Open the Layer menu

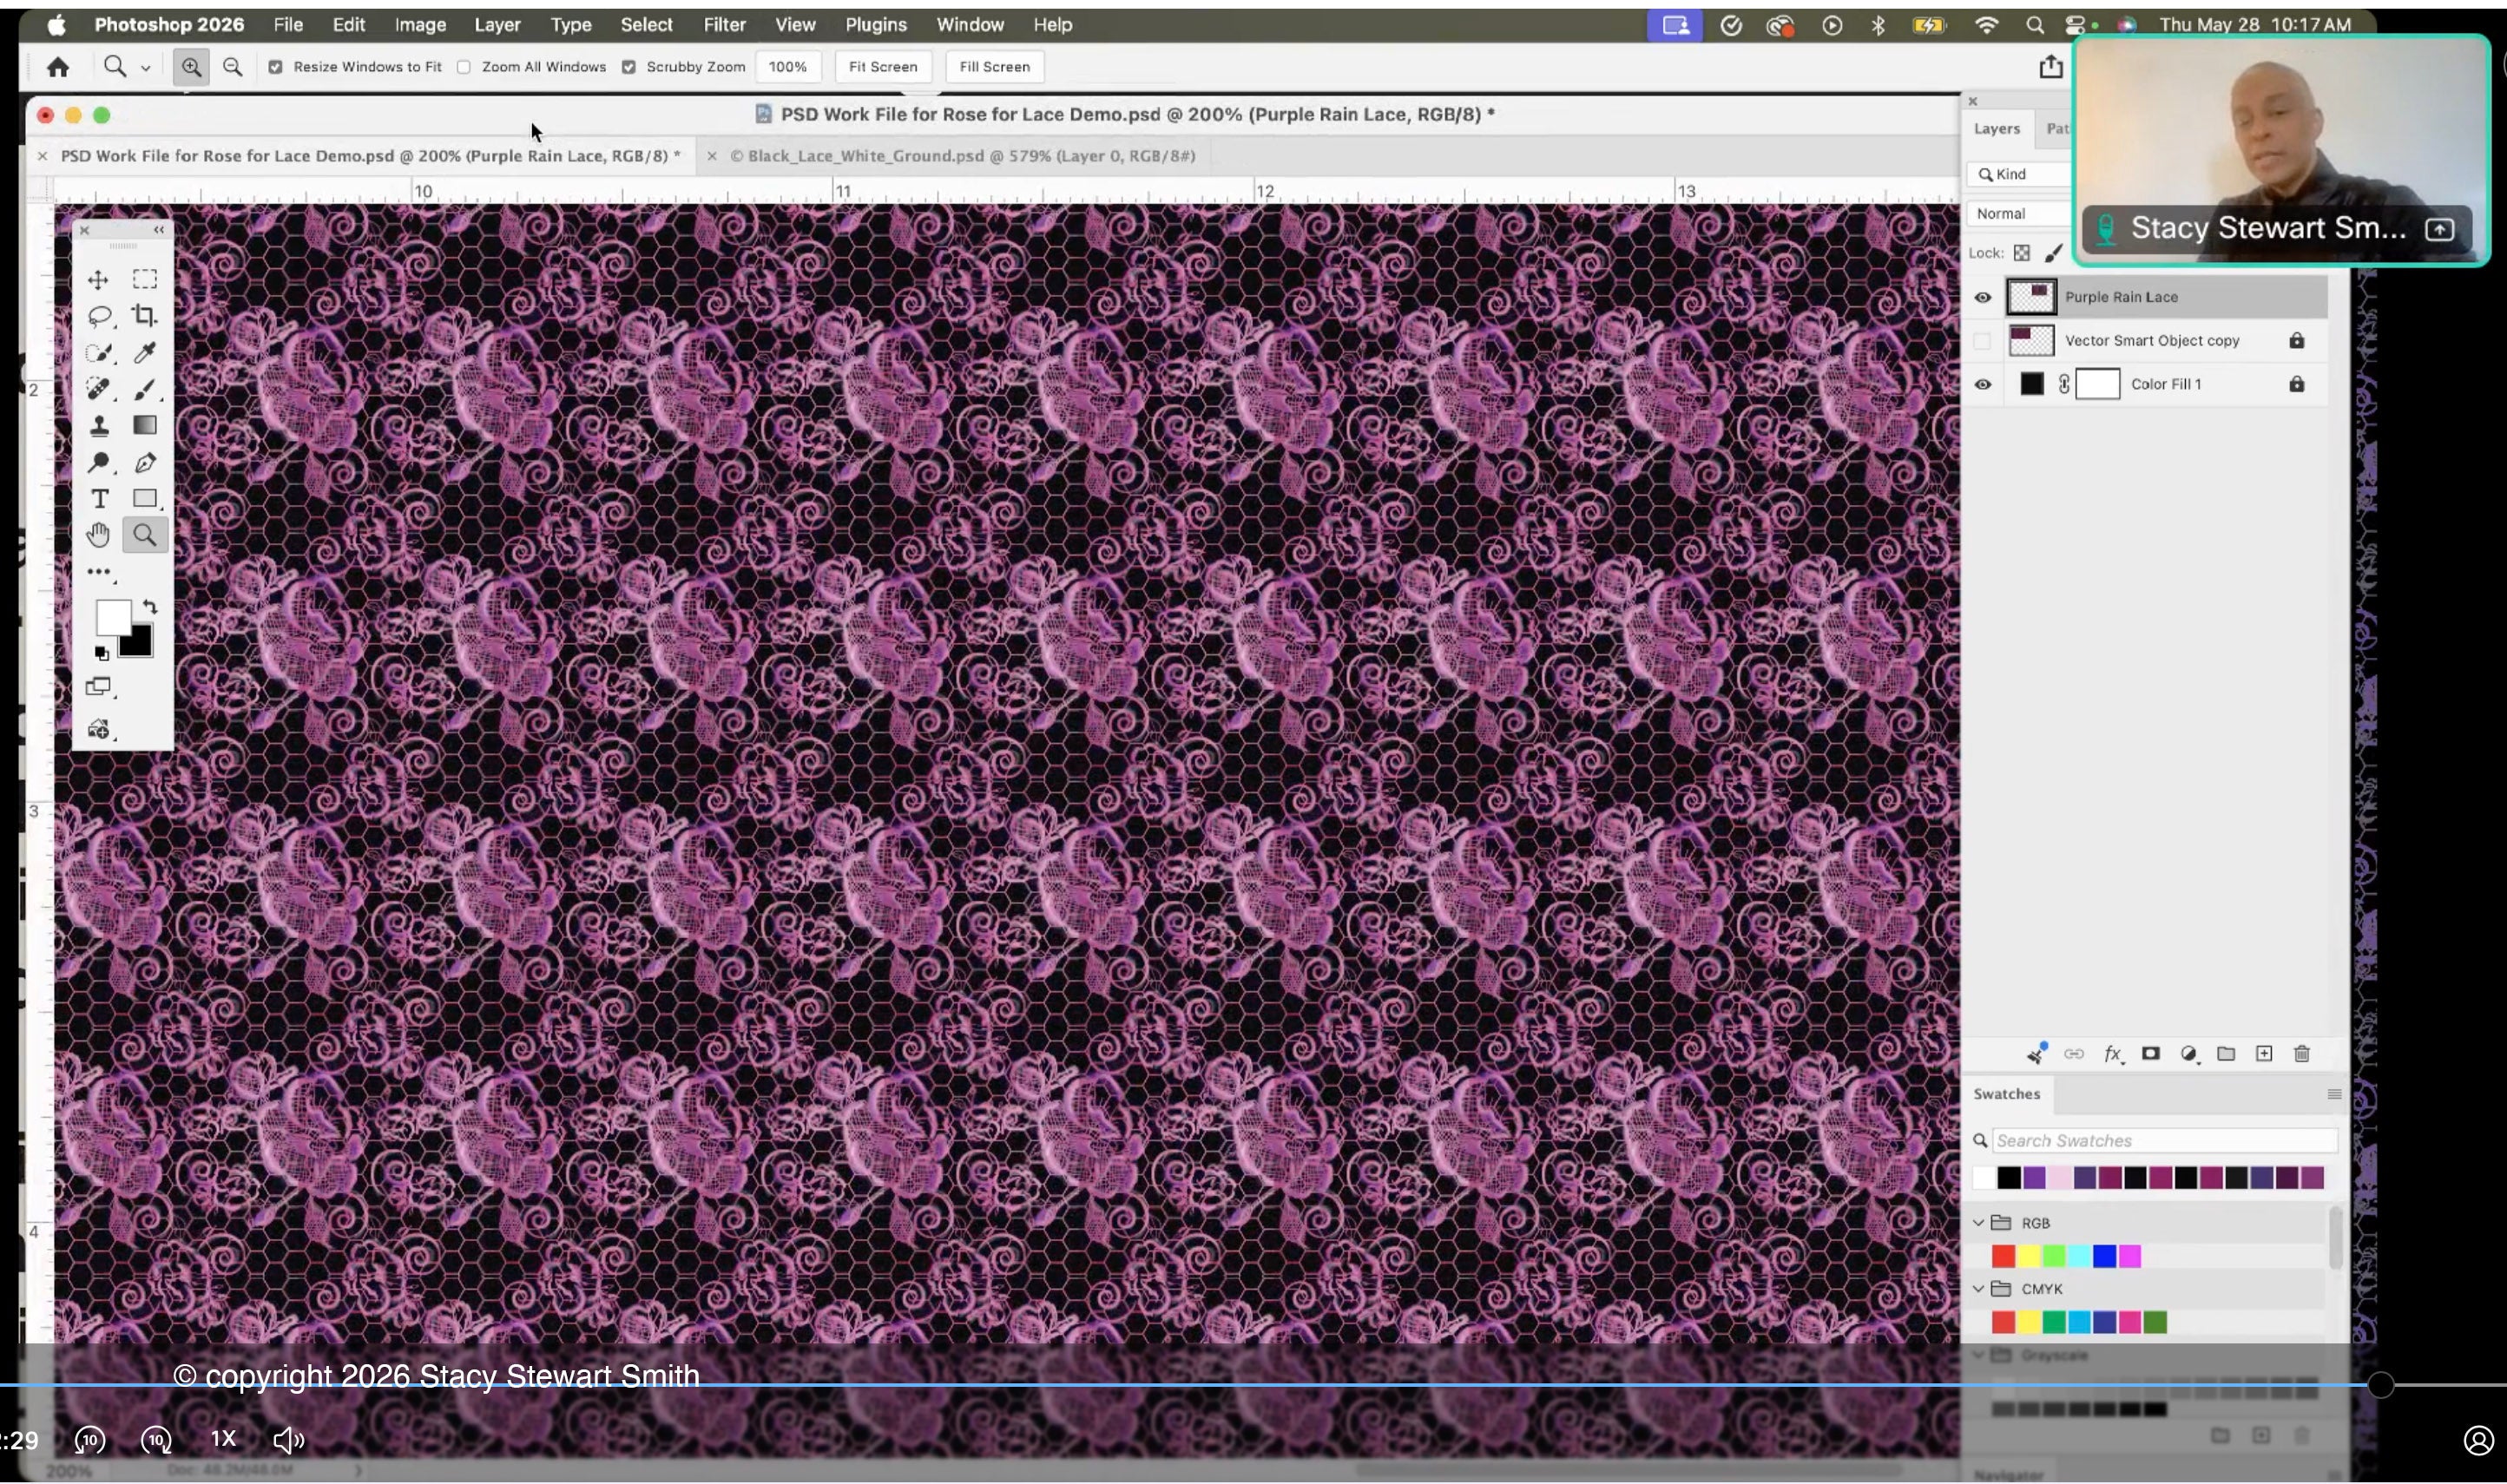(497, 24)
